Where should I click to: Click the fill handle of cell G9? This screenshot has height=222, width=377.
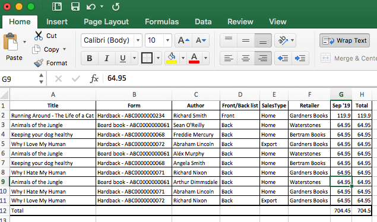[351, 186]
